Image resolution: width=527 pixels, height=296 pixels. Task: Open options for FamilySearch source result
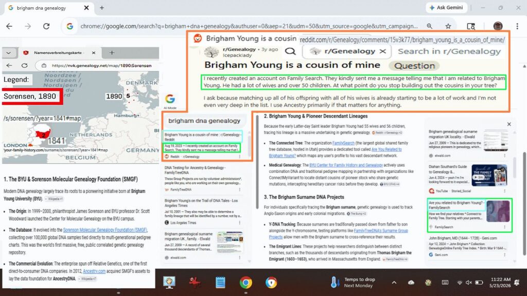click(504, 227)
